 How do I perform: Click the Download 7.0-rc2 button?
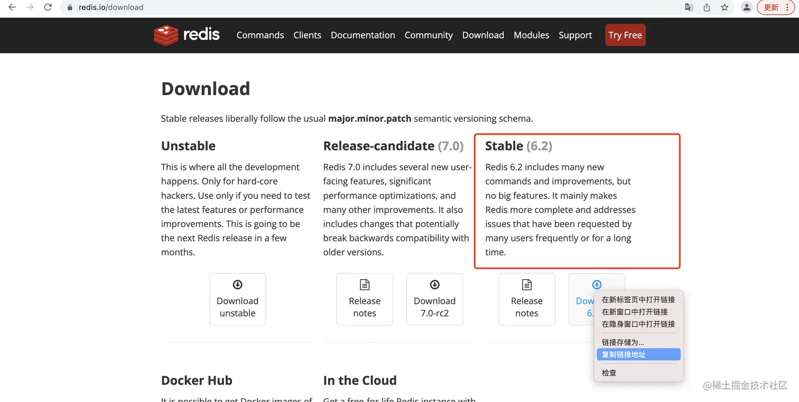point(434,299)
